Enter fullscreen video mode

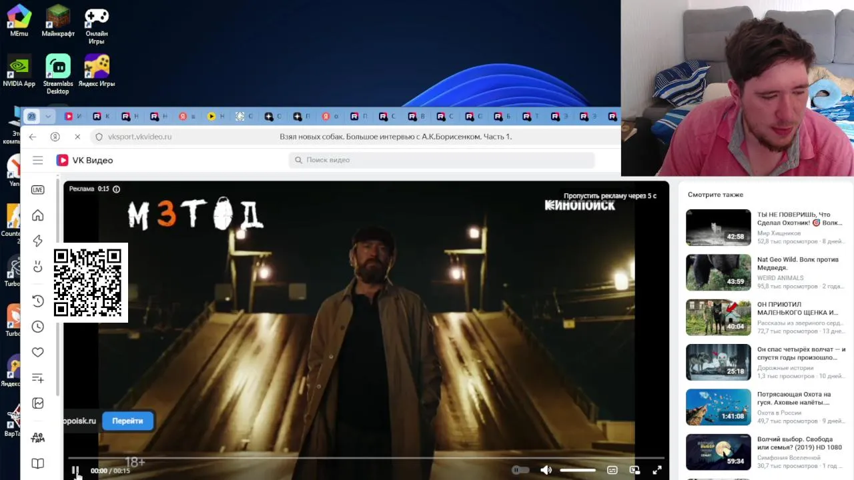click(657, 470)
